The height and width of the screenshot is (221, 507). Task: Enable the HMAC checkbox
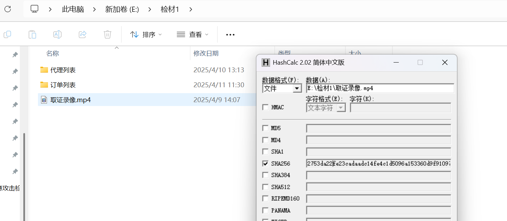[x=266, y=107]
